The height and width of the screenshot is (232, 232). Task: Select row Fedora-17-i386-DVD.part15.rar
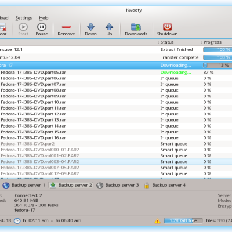116,132
